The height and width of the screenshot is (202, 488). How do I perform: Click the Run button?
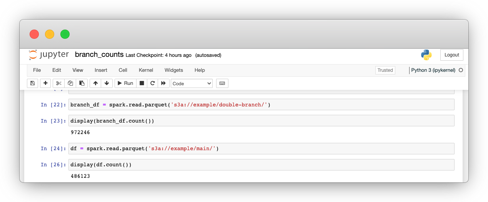coord(125,83)
